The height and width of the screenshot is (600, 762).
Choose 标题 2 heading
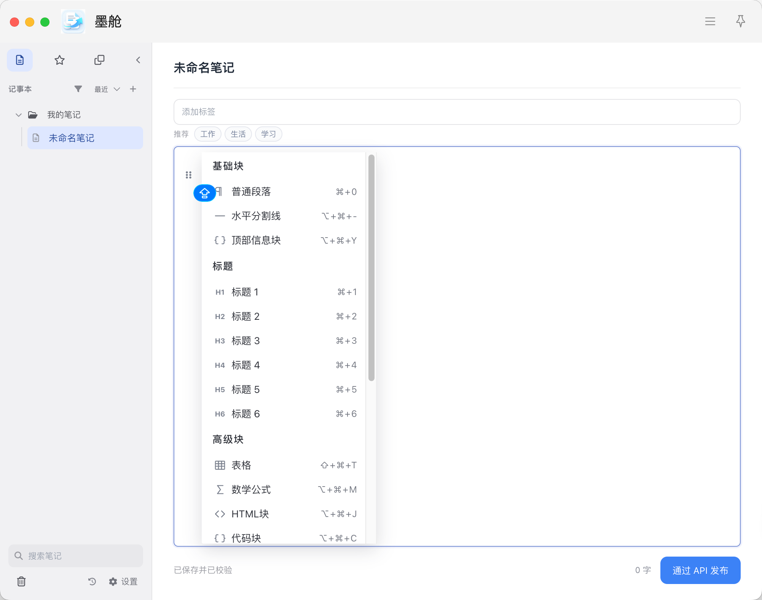coord(284,316)
